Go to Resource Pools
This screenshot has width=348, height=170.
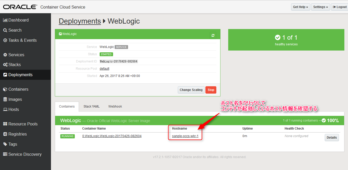point(25,124)
